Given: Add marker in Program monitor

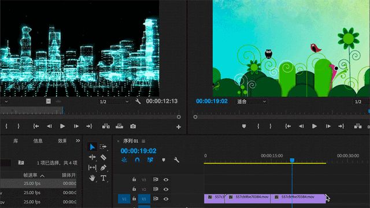Looking at the screenshot, I should coord(244,127).
